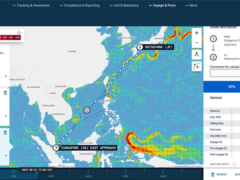Click the Comment for vessel input field
This screenshot has width=240, height=180.
225,73
